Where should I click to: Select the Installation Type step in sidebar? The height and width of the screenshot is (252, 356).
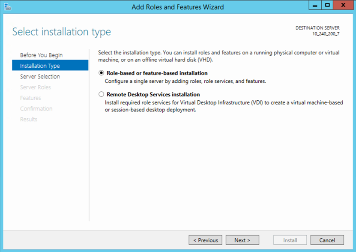40,66
